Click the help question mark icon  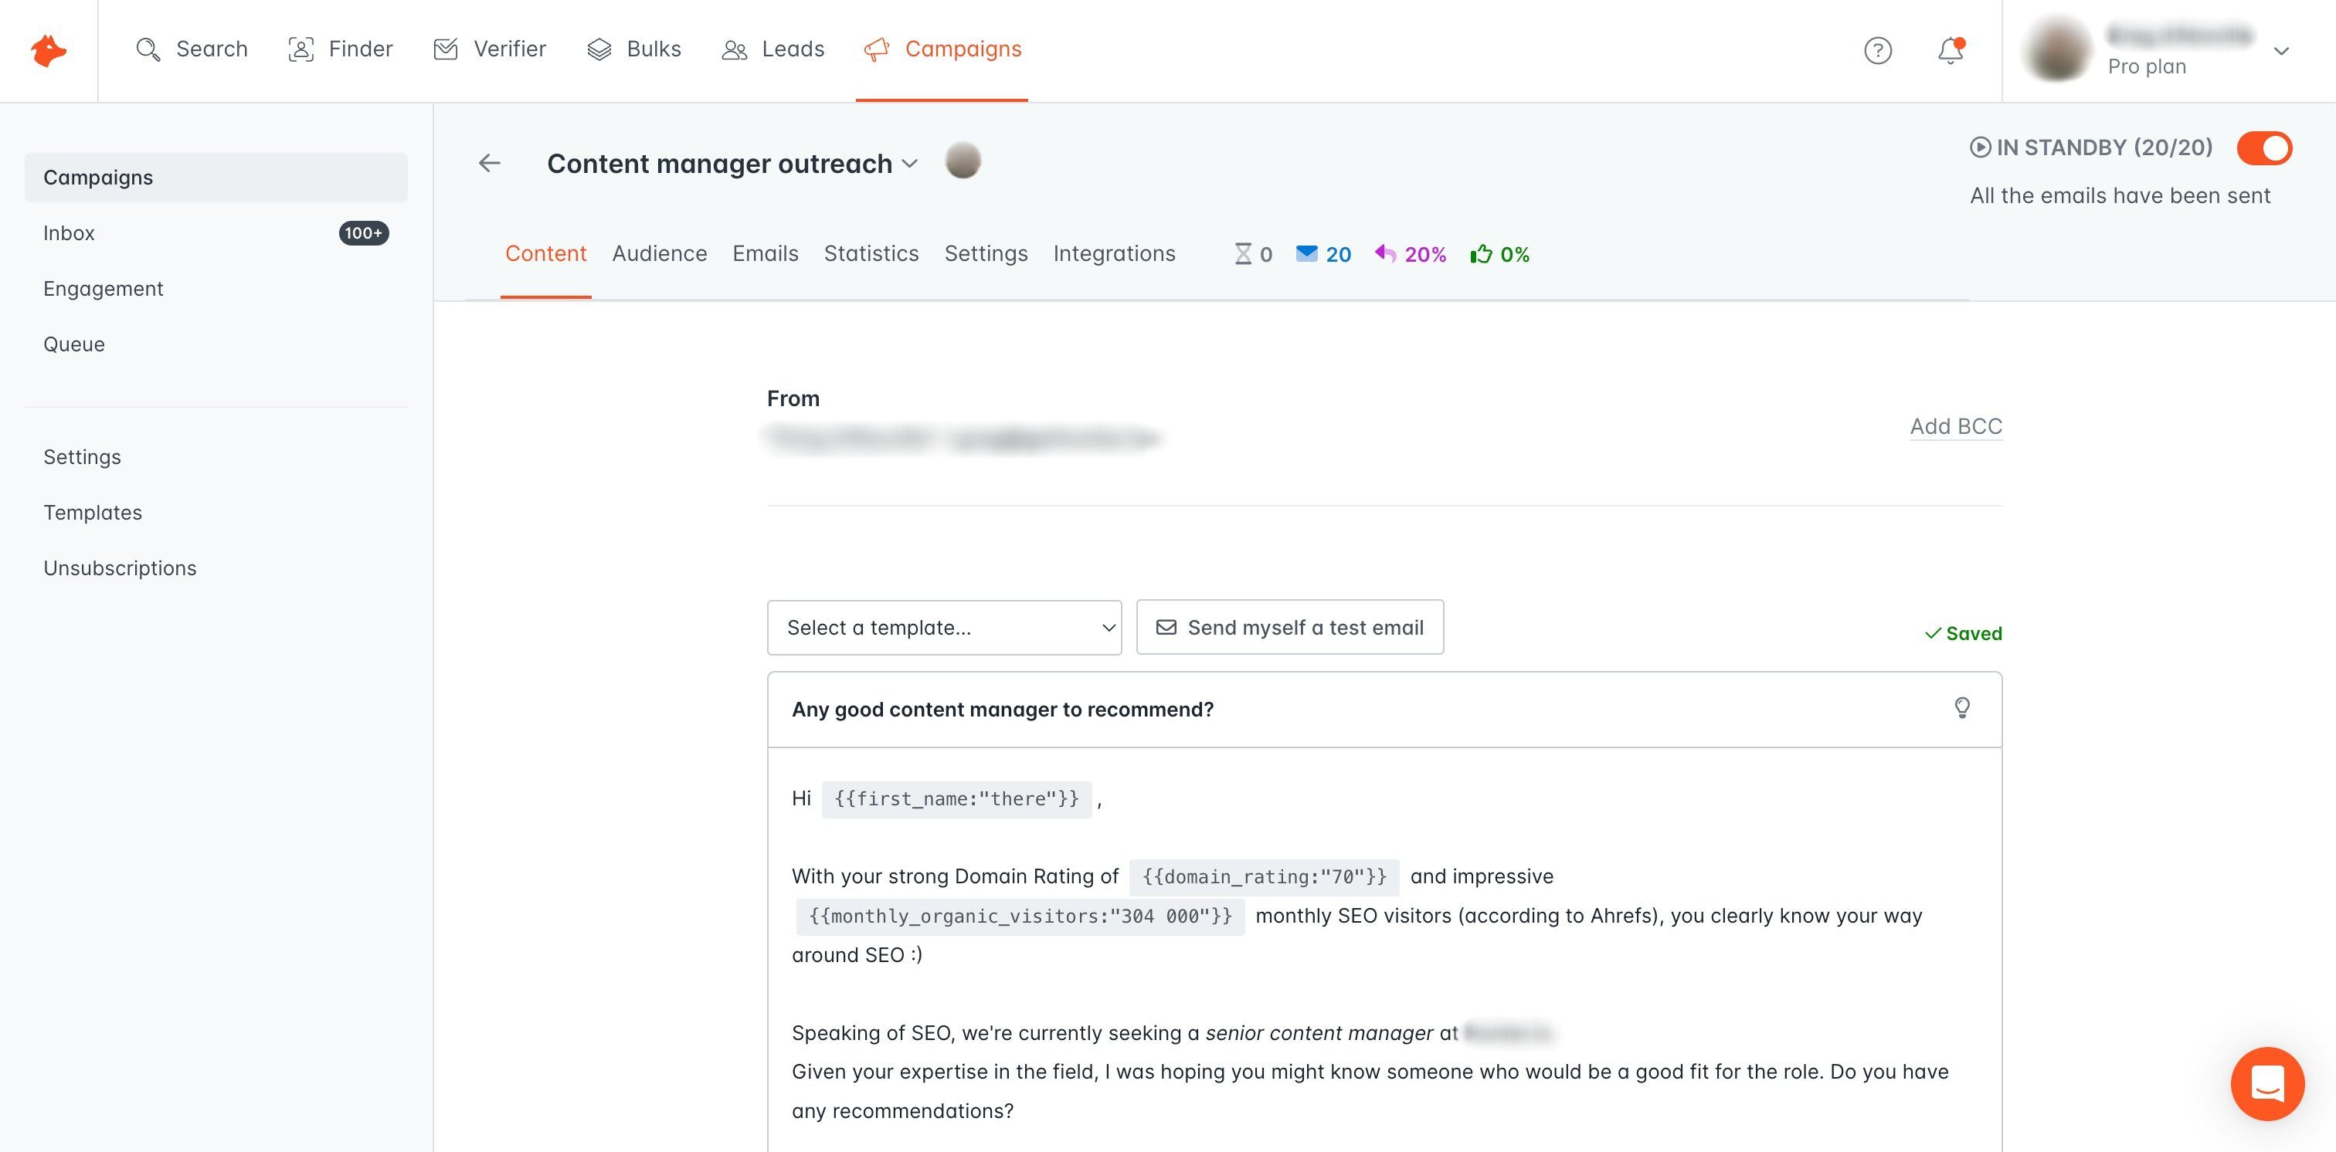coord(1879,49)
